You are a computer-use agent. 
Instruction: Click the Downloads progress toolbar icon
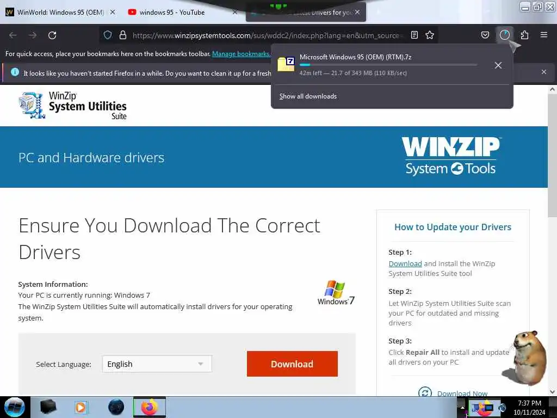[504, 35]
